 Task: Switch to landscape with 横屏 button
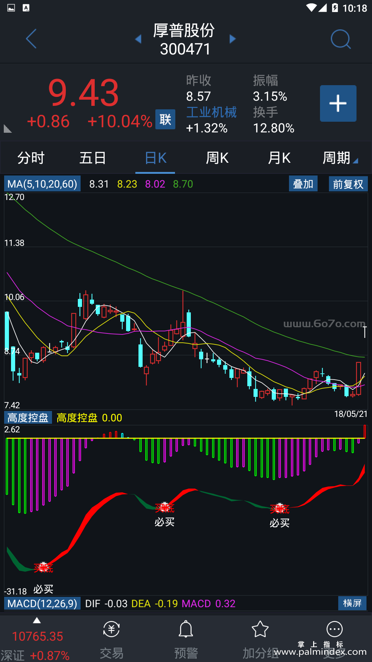tap(352, 603)
